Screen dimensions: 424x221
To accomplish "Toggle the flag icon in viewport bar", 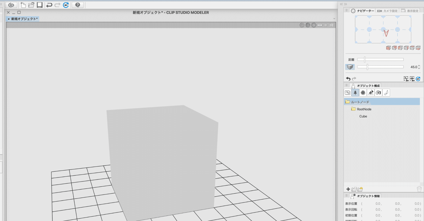I will (x=331, y=25).
